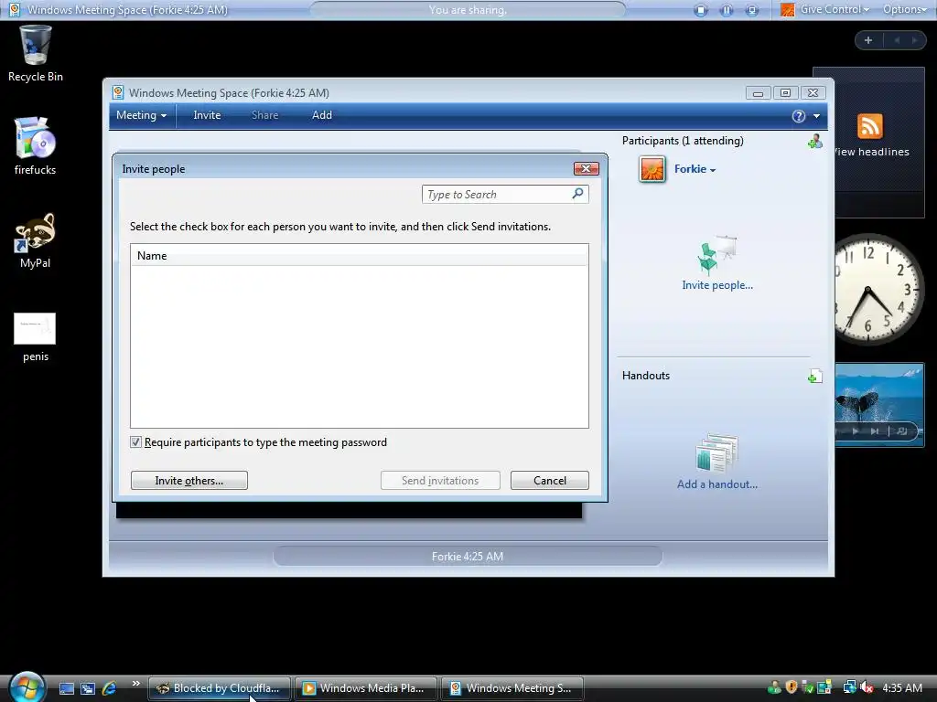Click the add participant icon beside Participants
The height and width of the screenshot is (702, 937).
(x=815, y=142)
